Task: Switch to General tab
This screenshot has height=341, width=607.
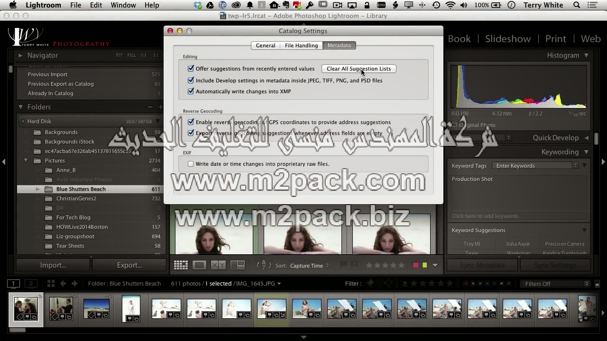Action: click(x=266, y=45)
